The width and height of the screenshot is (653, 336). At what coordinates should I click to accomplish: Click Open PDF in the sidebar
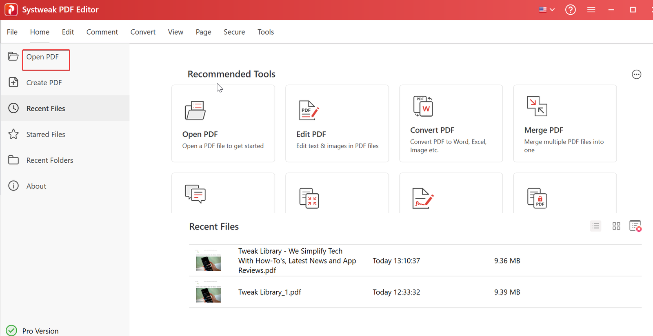point(42,57)
